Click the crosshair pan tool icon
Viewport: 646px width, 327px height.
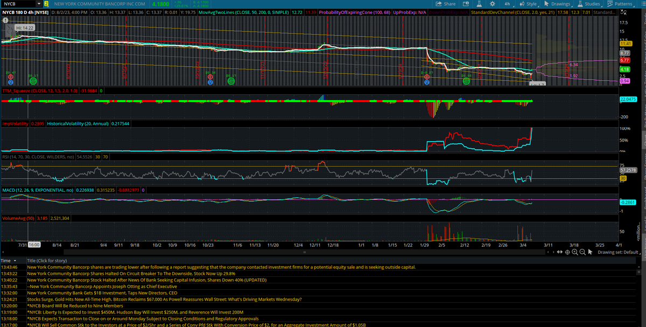[567, 252]
